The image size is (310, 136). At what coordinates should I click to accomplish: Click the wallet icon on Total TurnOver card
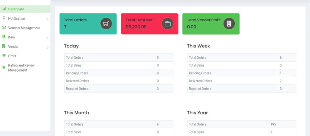(x=168, y=24)
